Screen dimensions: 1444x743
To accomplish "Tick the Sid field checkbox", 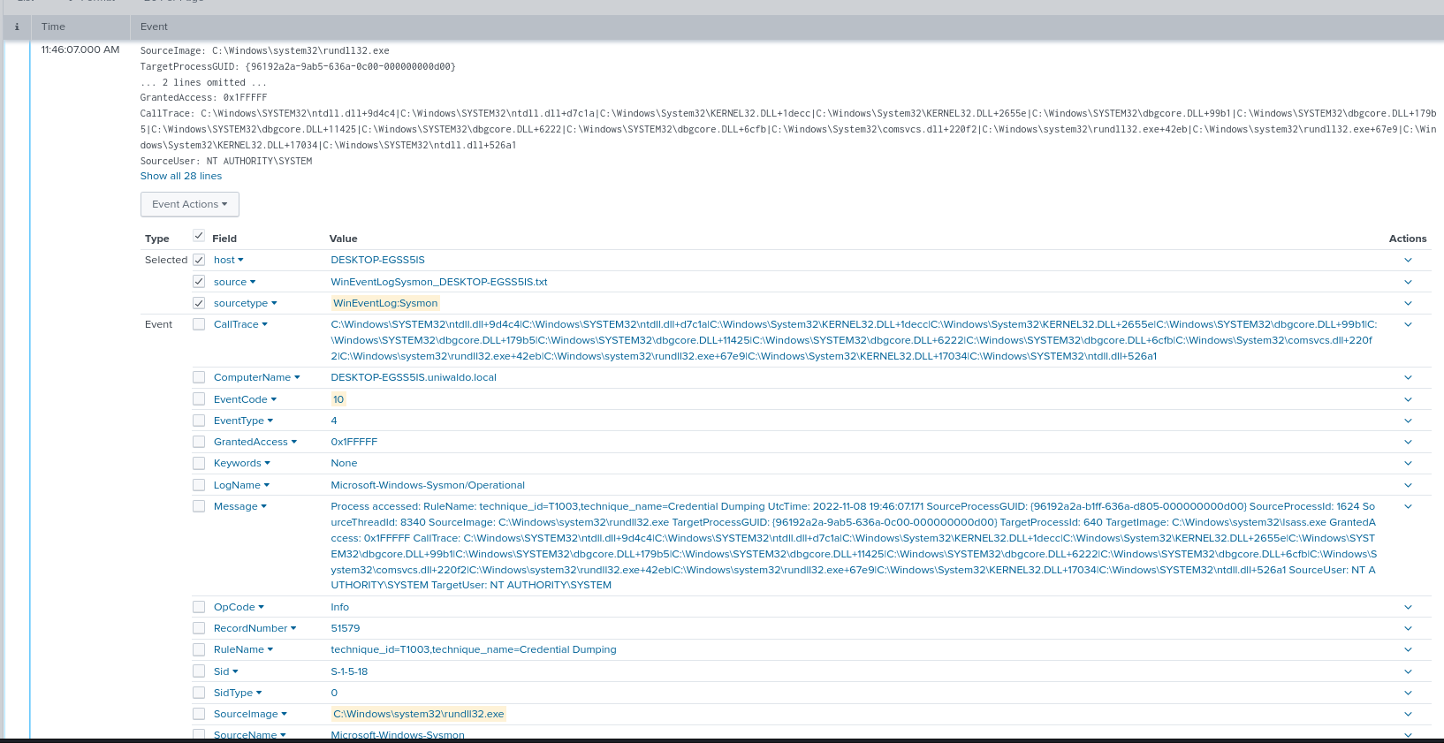I will point(199,671).
